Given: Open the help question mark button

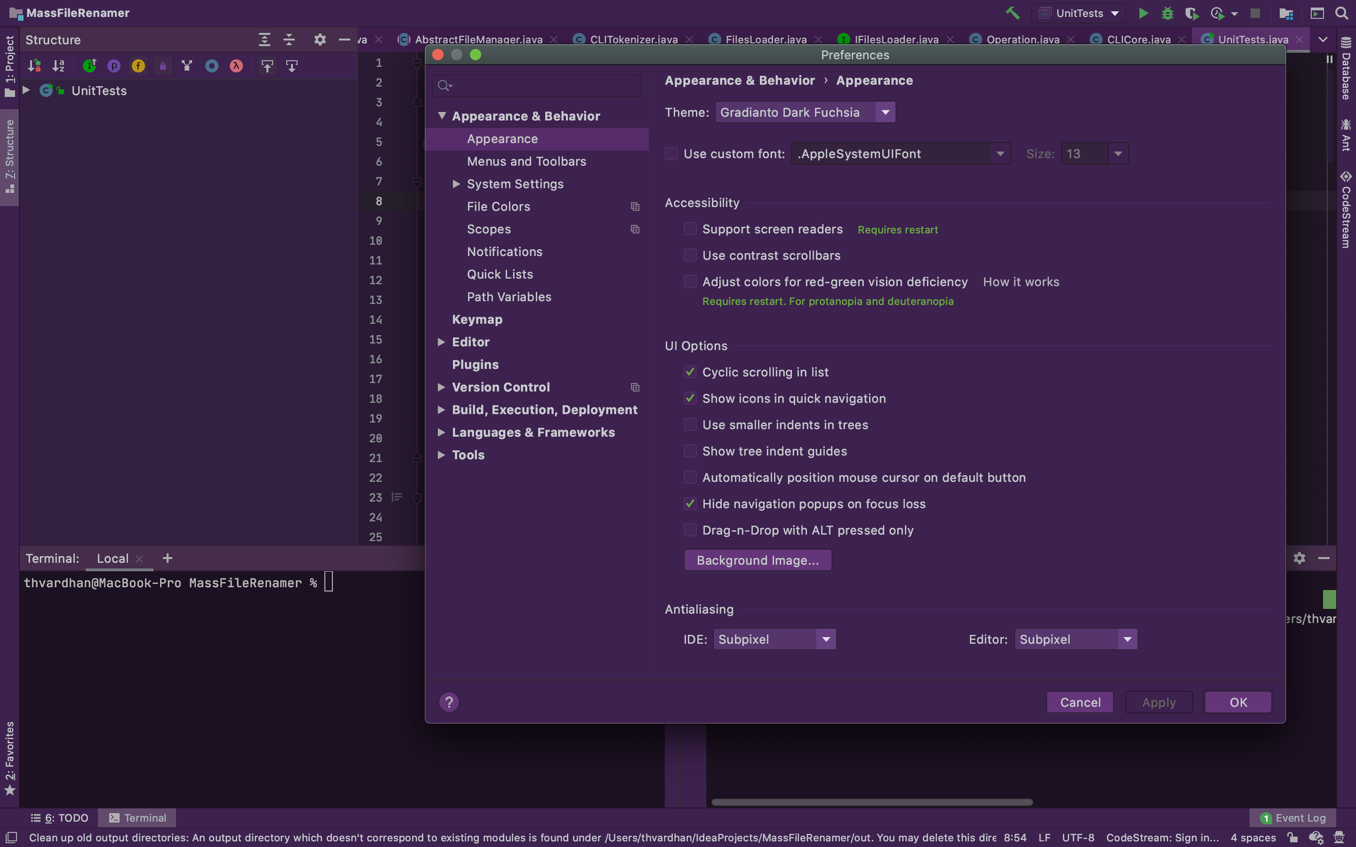Looking at the screenshot, I should point(449,702).
